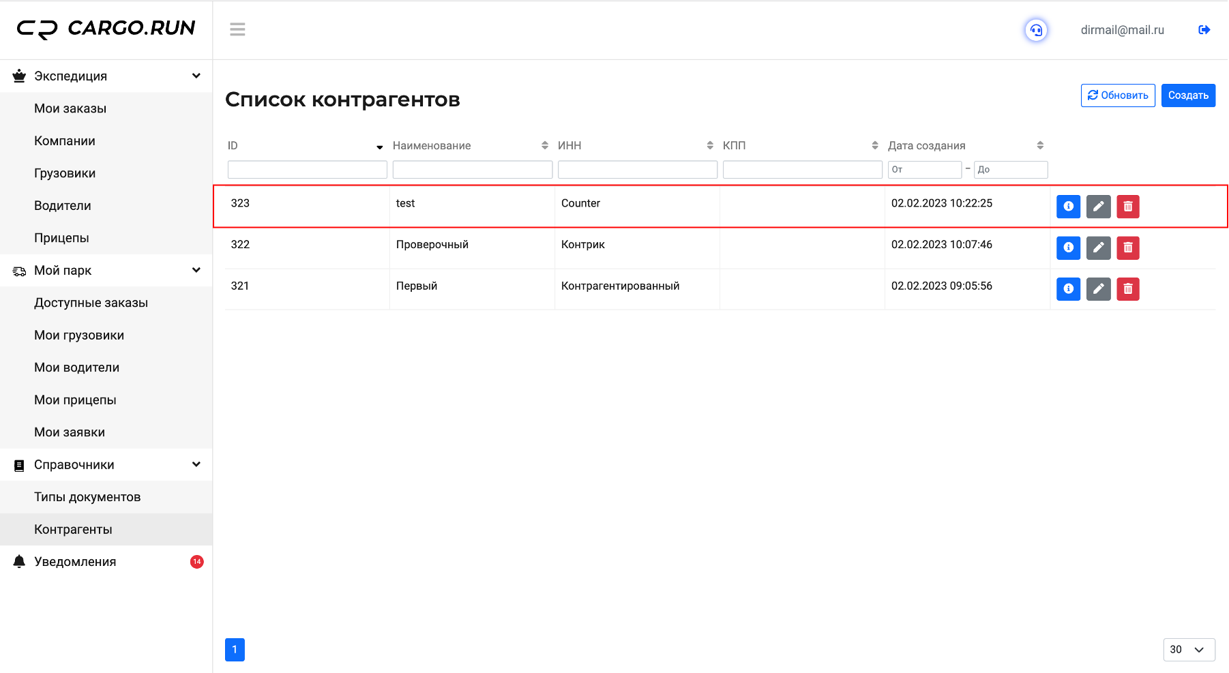
Task: Delete counterparty 323 with trash icon
Action: [1128, 207]
